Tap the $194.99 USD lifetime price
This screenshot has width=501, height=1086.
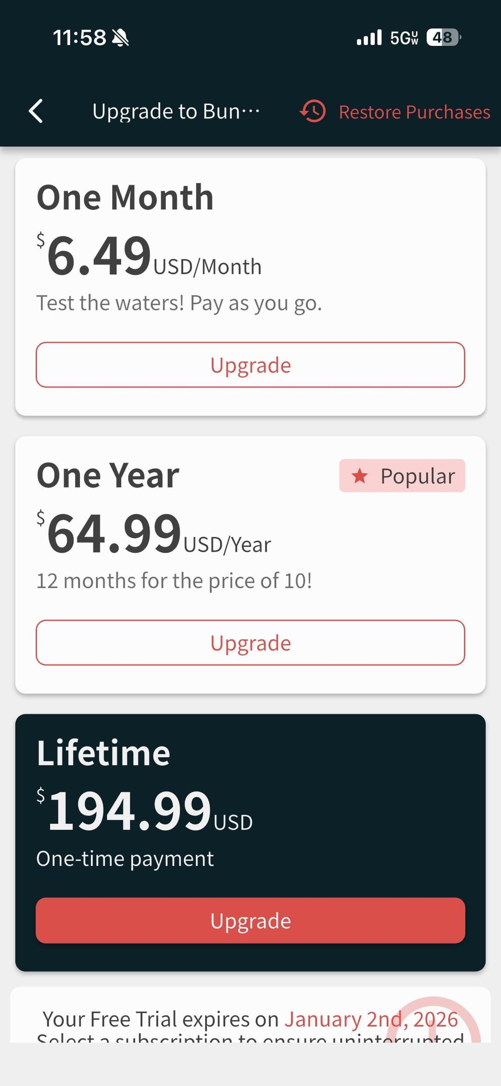click(145, 812)
